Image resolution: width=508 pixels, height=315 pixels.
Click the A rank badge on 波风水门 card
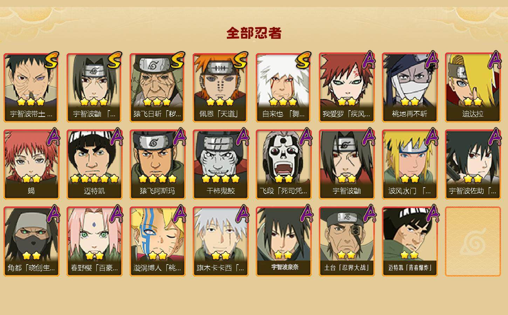[x=431, y=137]
